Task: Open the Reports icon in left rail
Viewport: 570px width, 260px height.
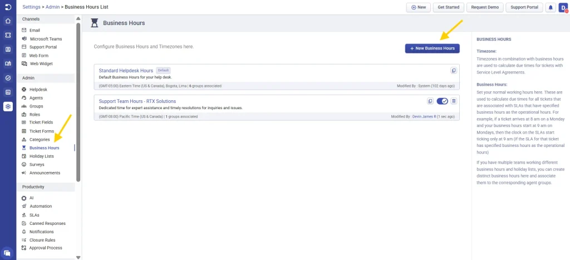Action: (x=8, y=92)
